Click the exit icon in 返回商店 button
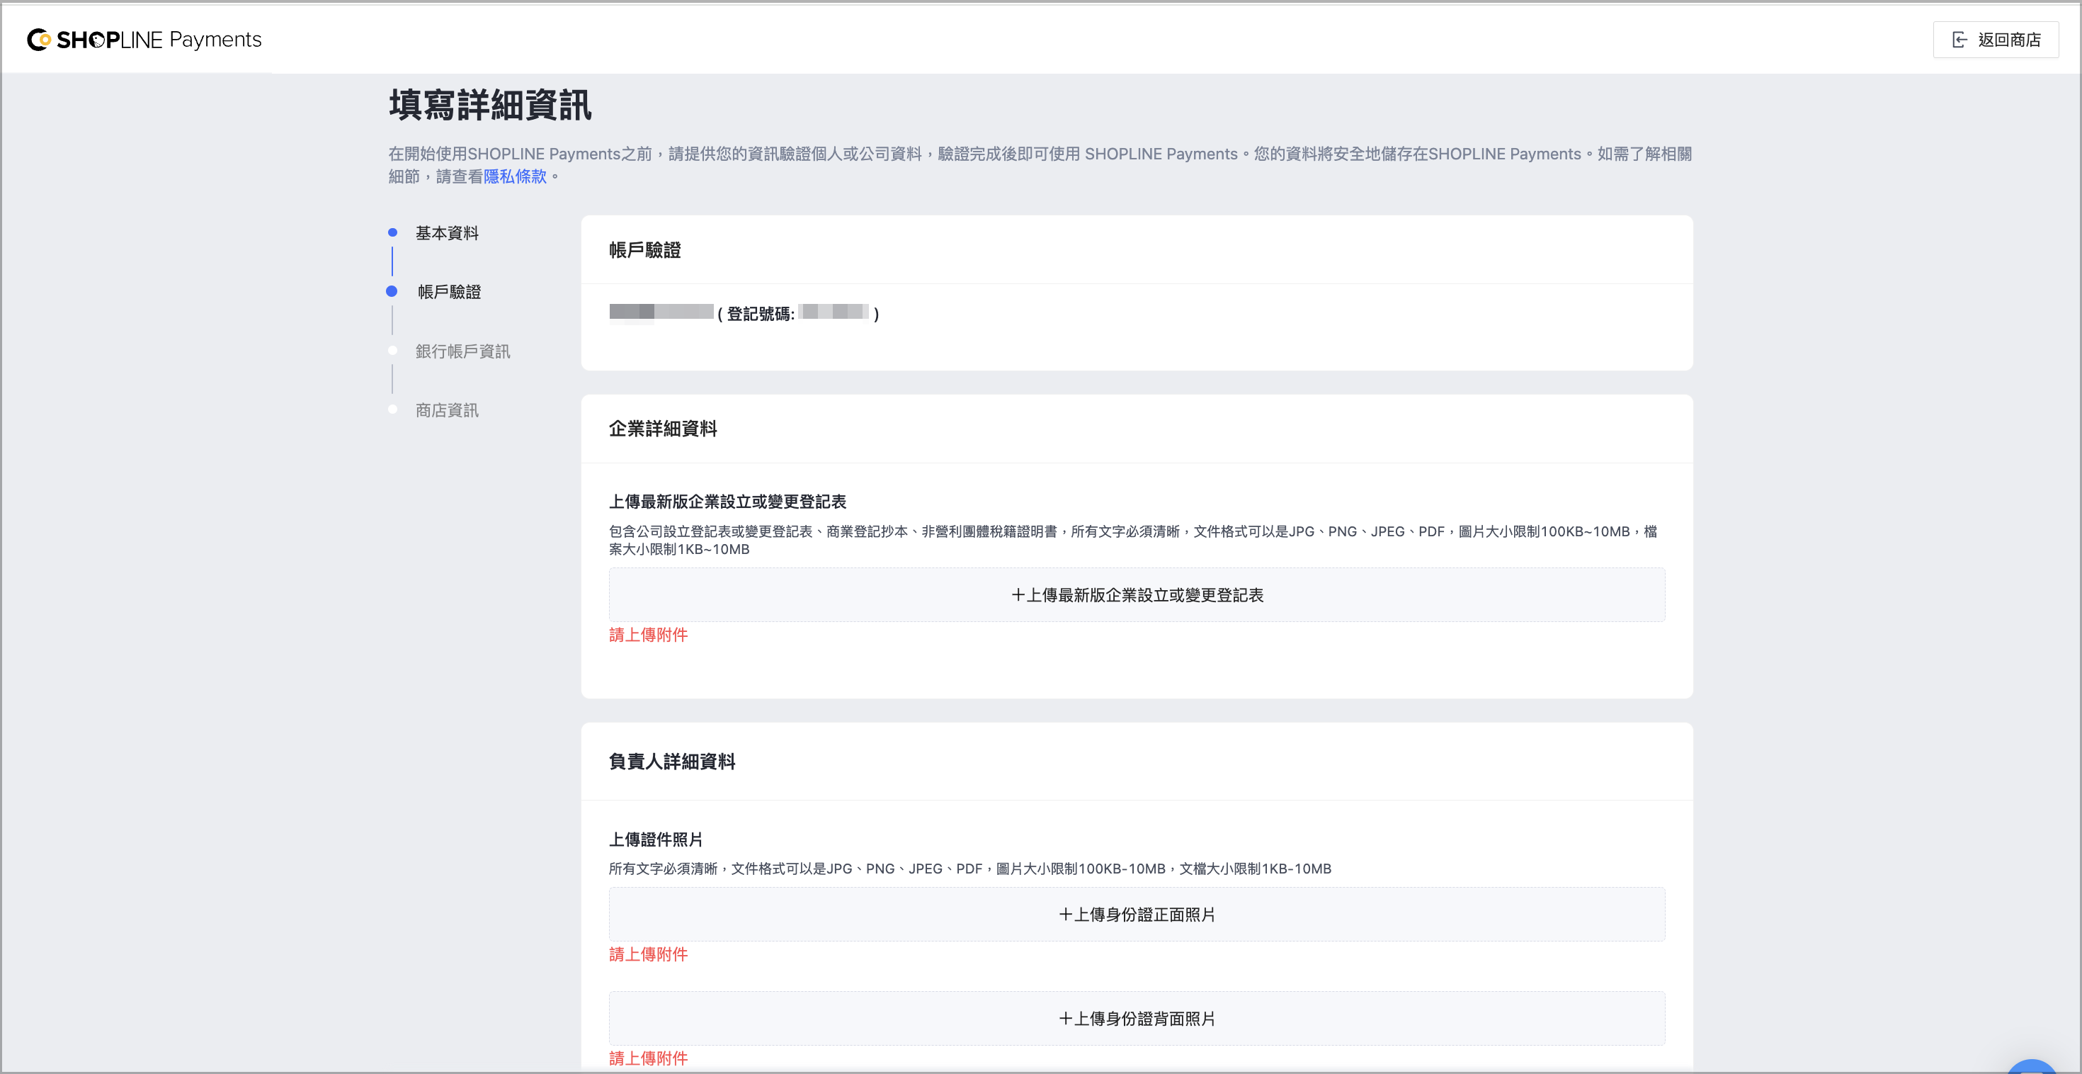 click(x=1960, y=40)
